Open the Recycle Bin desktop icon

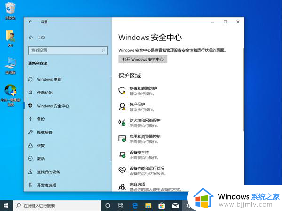point(10,11)
